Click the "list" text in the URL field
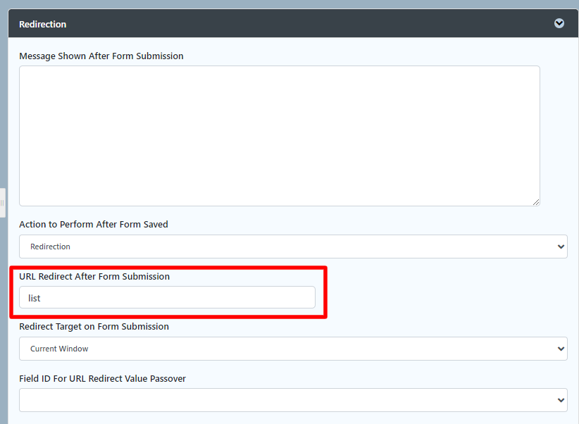 tap(35, 298)
